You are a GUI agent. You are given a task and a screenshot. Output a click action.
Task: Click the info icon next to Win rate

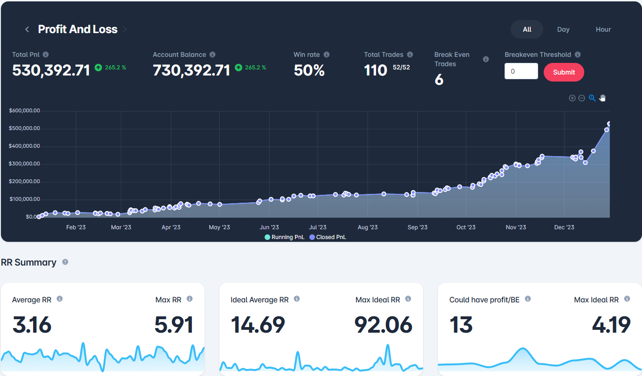tap(327, 55)
